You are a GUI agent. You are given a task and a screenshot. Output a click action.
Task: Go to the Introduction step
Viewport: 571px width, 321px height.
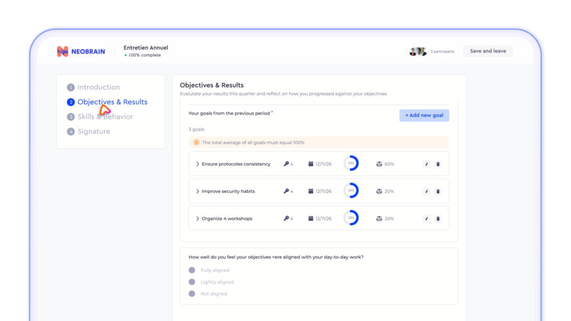[94, 87]
